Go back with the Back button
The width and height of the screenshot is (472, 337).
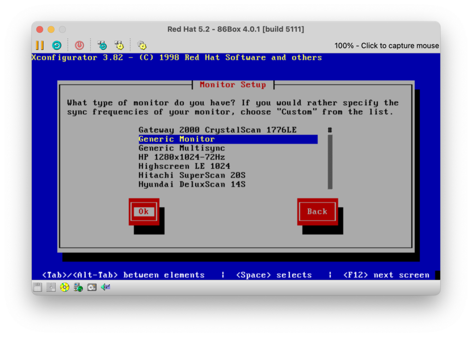pos(317,212)
